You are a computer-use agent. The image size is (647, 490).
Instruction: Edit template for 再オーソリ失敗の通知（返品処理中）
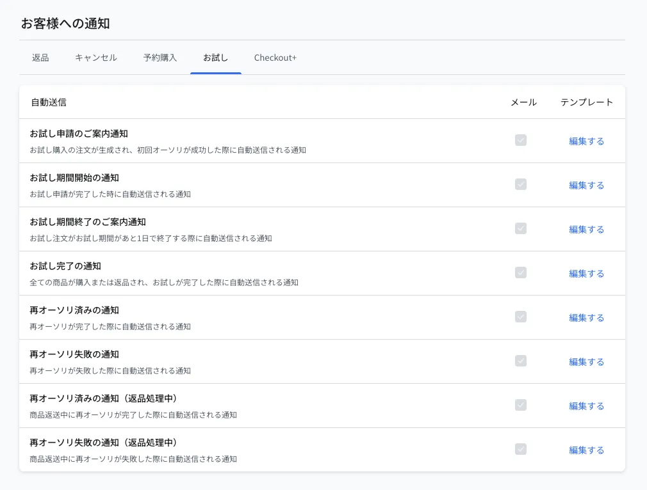[586, 450]
